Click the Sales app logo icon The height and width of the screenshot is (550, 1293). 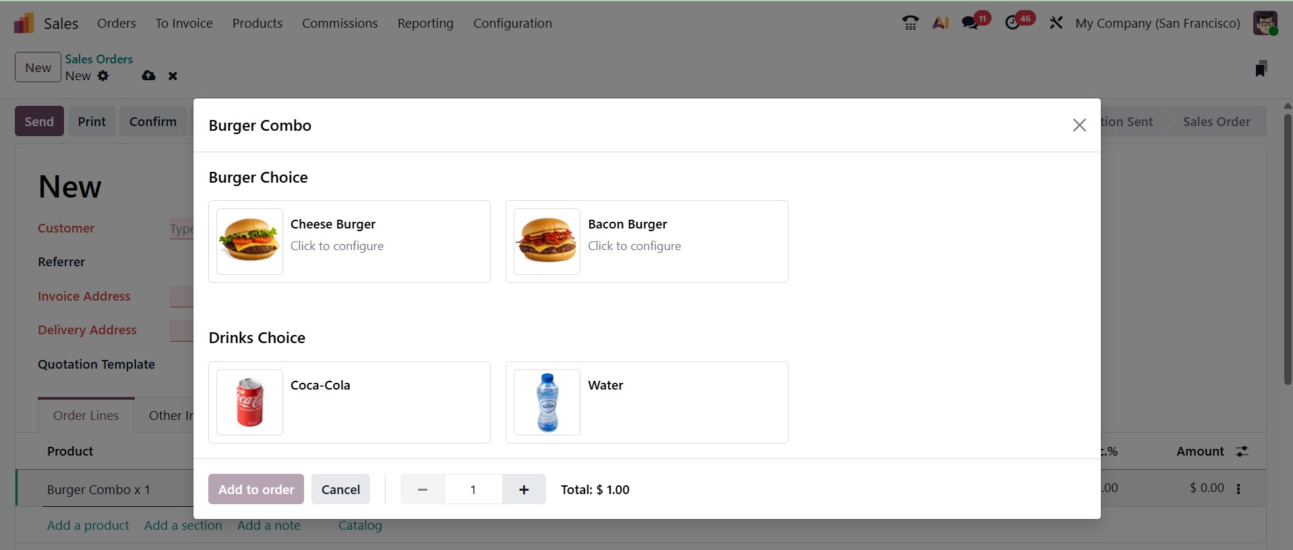24,24
